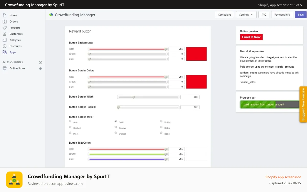
Task: Click the Customers person icon
Action: pos(5,34)
